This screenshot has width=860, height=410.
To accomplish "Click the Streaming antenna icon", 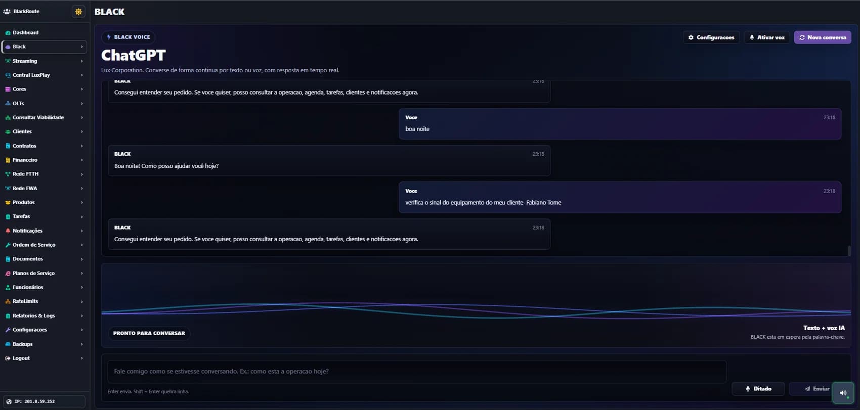I will pyautogui.click(x=8, y=61).
